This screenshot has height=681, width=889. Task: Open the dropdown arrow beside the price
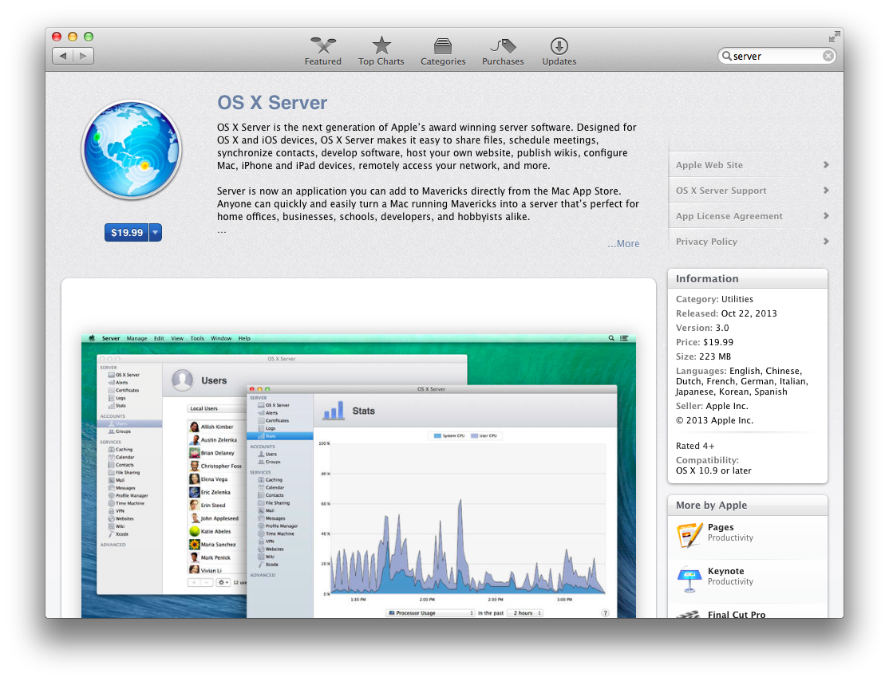coord(156,232)
